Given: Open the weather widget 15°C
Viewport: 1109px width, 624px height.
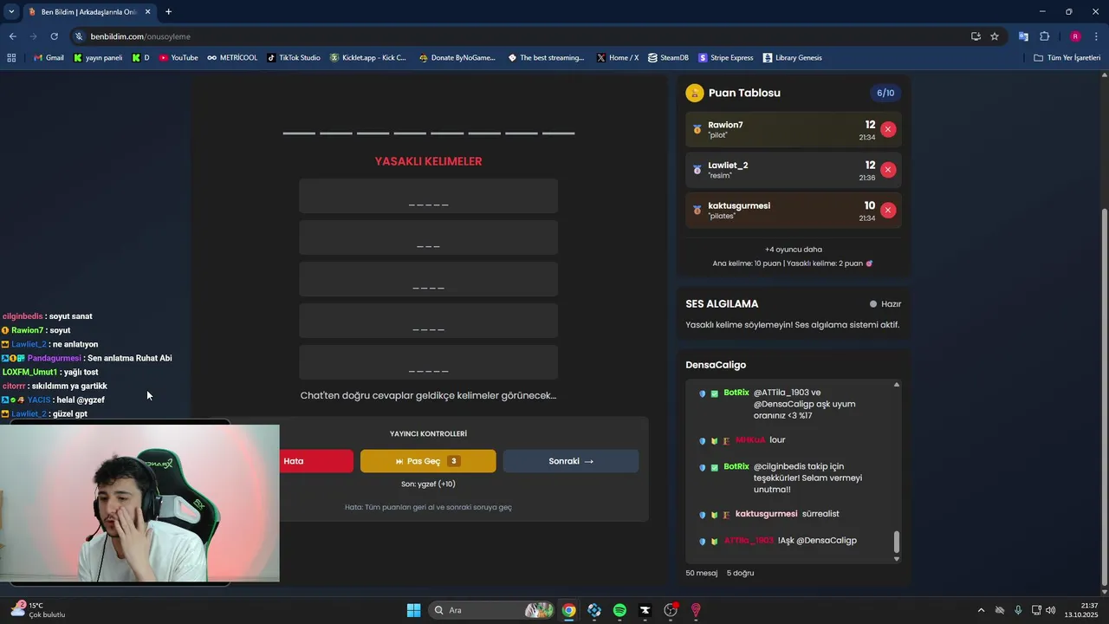Looking at the screenshot, I should click(x=38, y=610).
